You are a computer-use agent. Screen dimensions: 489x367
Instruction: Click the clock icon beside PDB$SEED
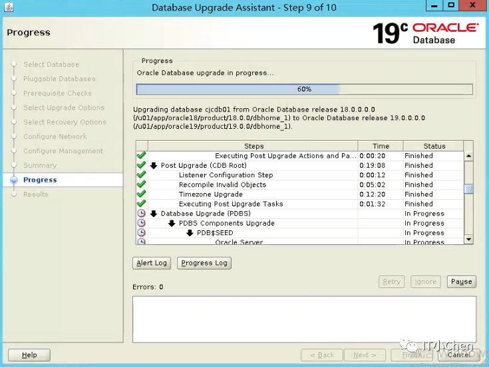141,233
